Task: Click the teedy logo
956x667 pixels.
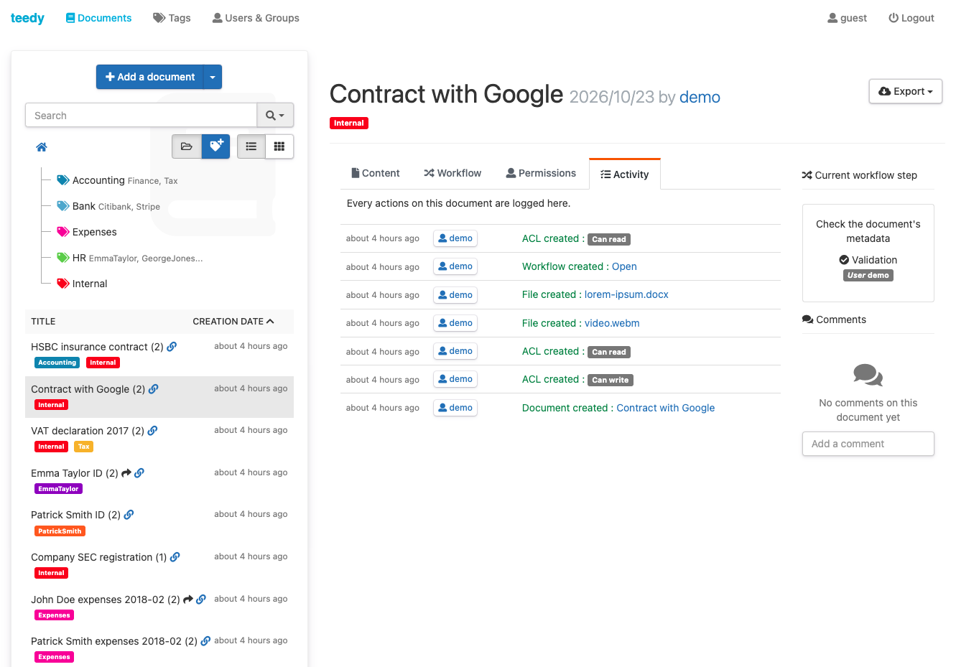Action: pos(27,18)
